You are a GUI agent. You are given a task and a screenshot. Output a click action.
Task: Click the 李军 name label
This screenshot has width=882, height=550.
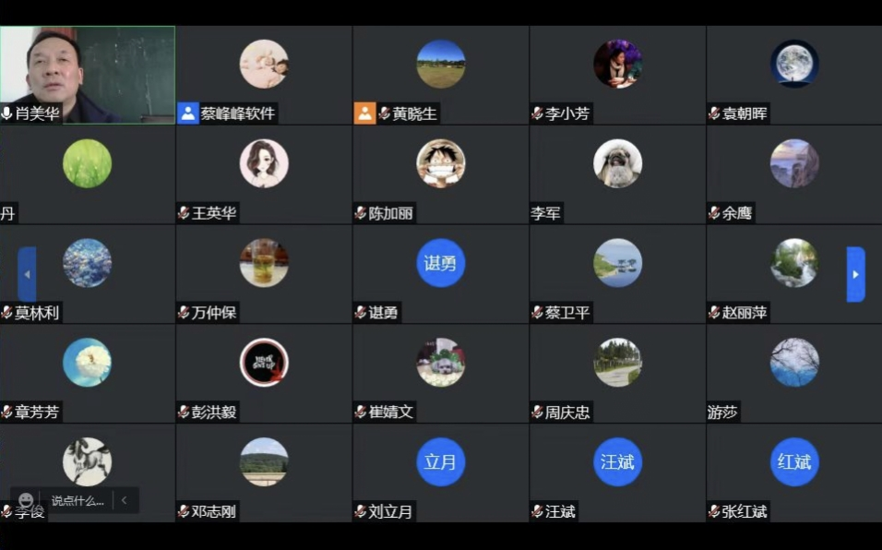click(545, 213)
